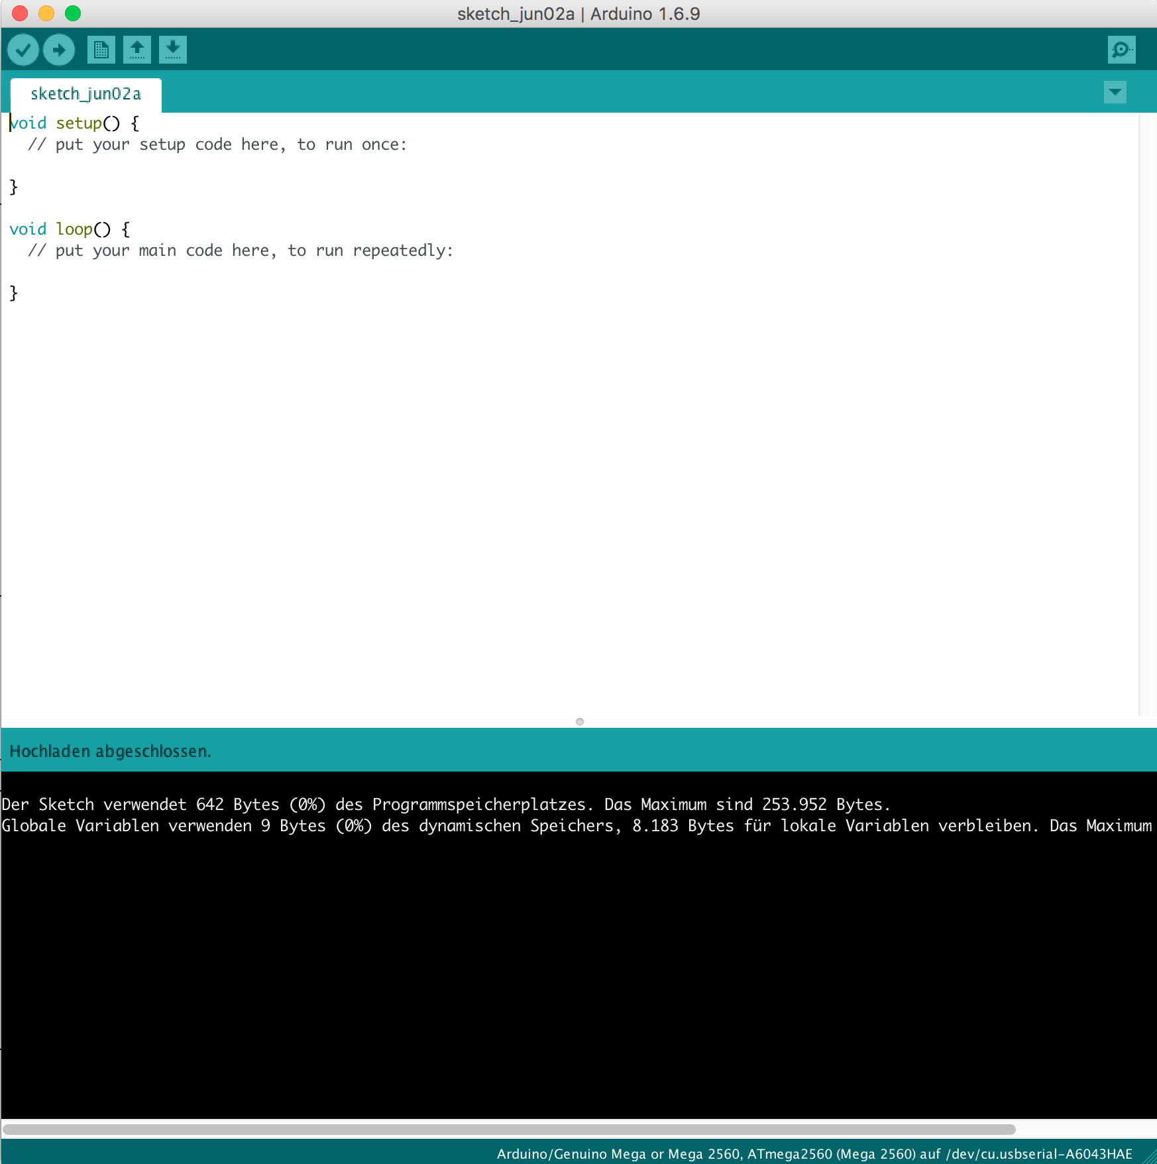Image resolution: width=1157 pixels, height=1164 pixels.
Task: Click the 'void setup() {' code line
Action: point(75,123)
